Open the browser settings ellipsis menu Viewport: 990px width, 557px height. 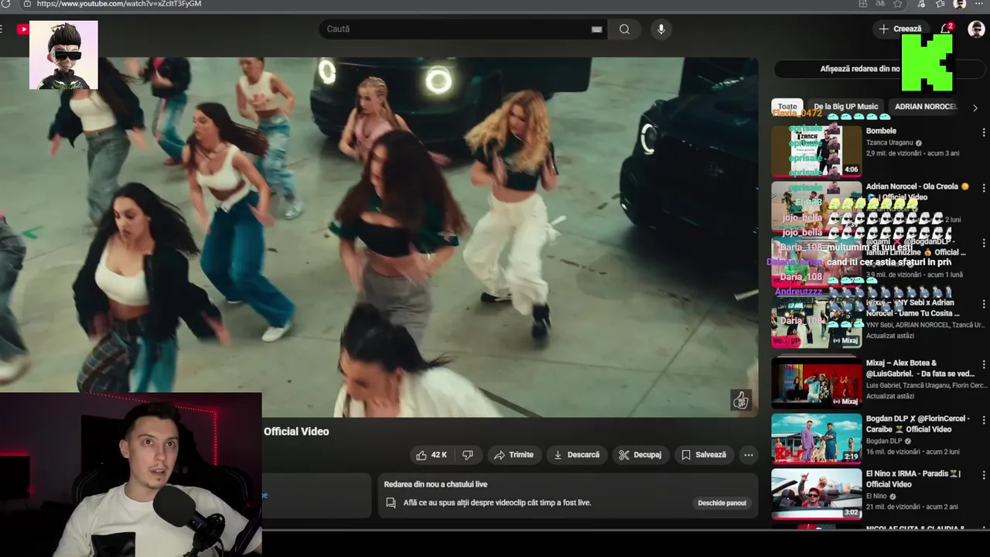[x=979, y=4]
